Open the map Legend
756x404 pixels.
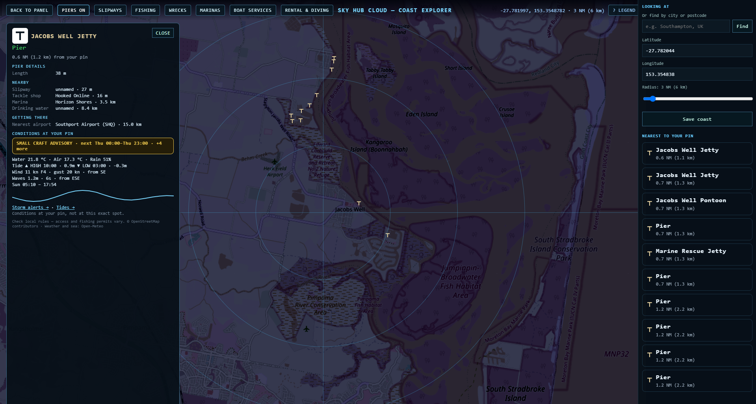[x=624, y=10]
